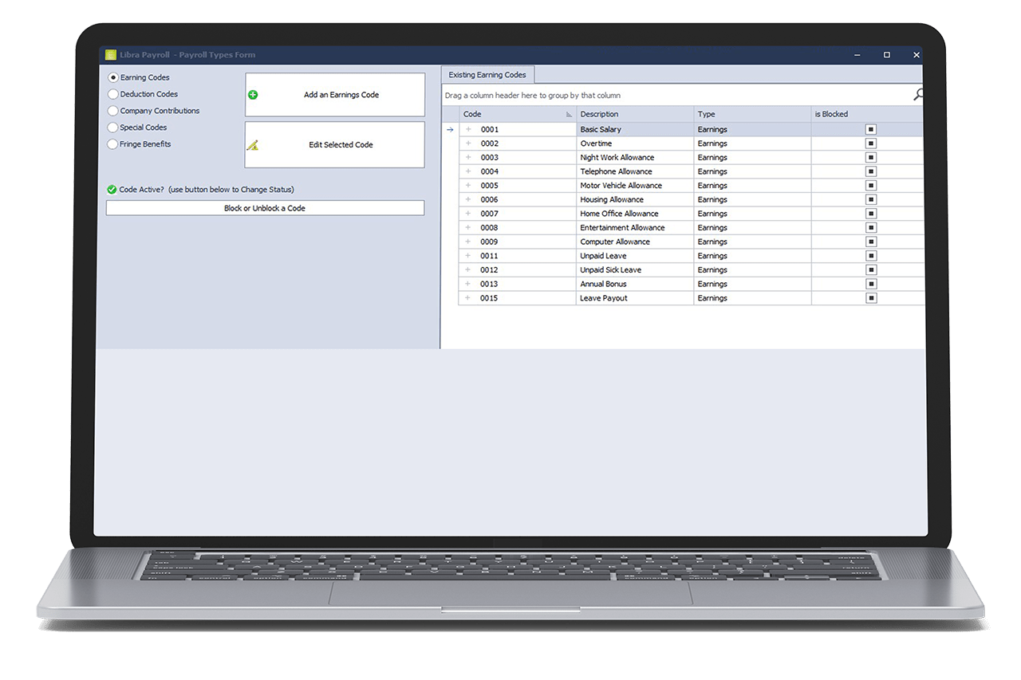Viewport: 1021px width, 680px height.
Task: Open search using the magnifier icon
Action: (917, 94)
